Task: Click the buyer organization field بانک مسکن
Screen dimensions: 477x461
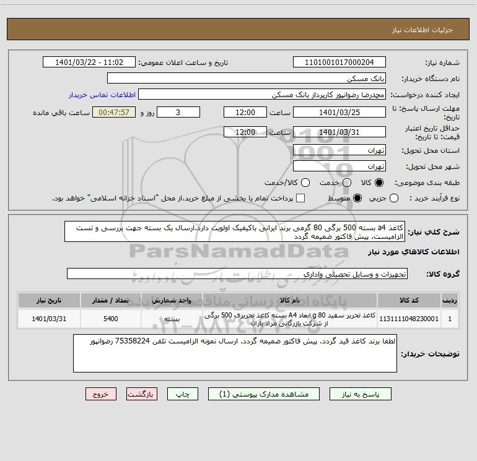Action: [247, 79]
